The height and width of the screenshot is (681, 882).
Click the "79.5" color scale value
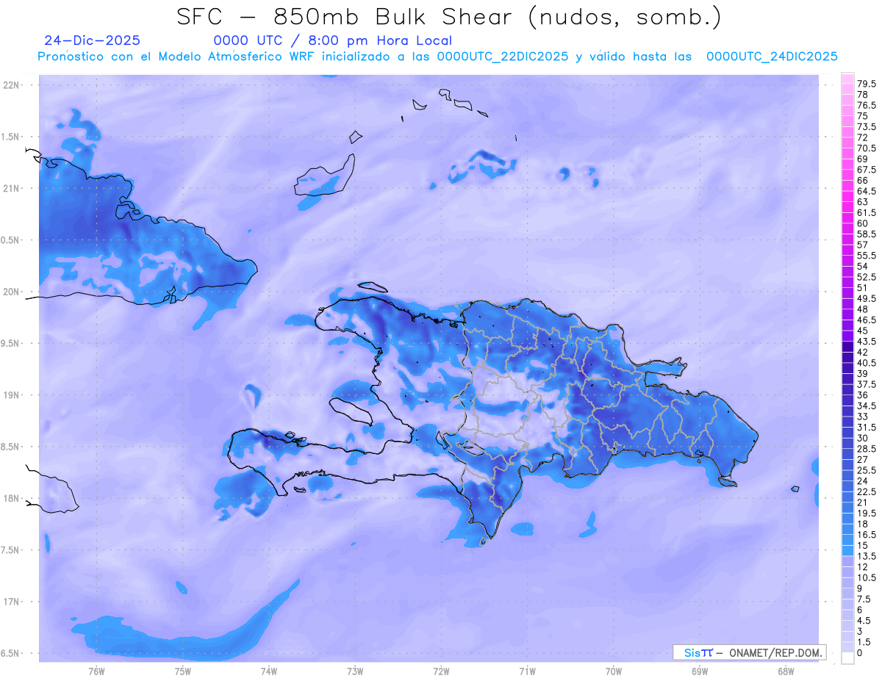(x=867, y=84)
